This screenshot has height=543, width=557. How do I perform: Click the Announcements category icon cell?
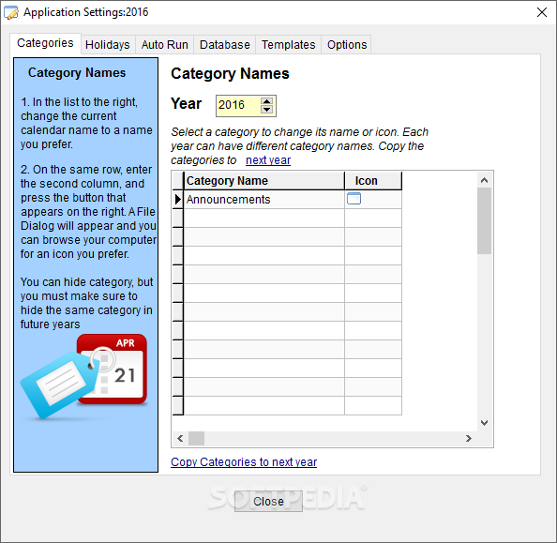[x=373, y=200]
